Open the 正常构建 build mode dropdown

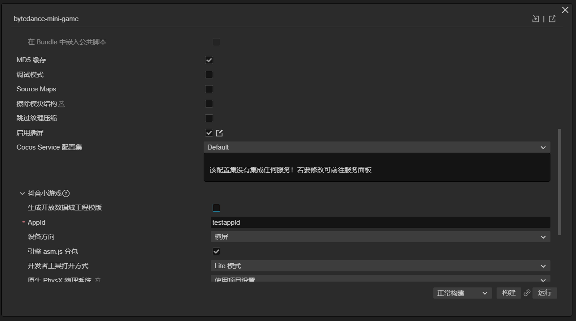pyautogui.click(x=463, y=293)
